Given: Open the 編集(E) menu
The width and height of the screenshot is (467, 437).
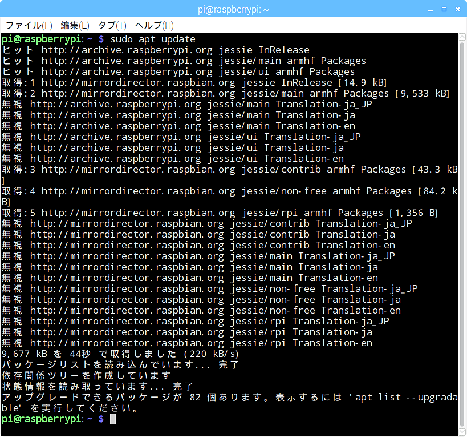Looking at the screenshot, I should 75,25.
